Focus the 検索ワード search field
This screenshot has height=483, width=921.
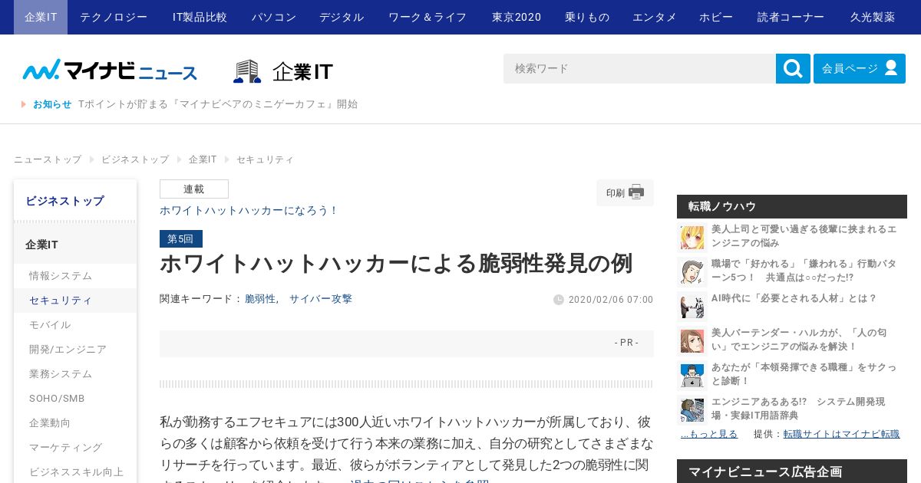639,69
